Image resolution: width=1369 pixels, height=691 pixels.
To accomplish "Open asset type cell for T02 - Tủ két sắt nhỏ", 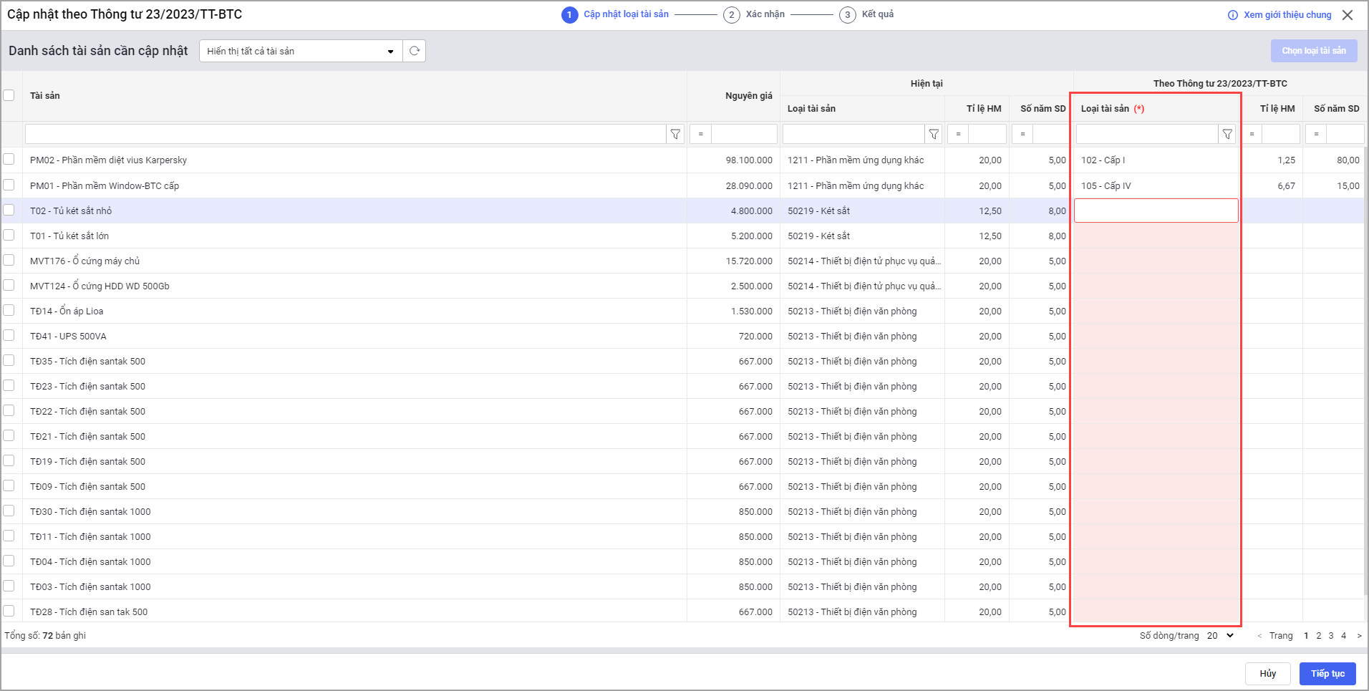I will (x=1156, y=211).
